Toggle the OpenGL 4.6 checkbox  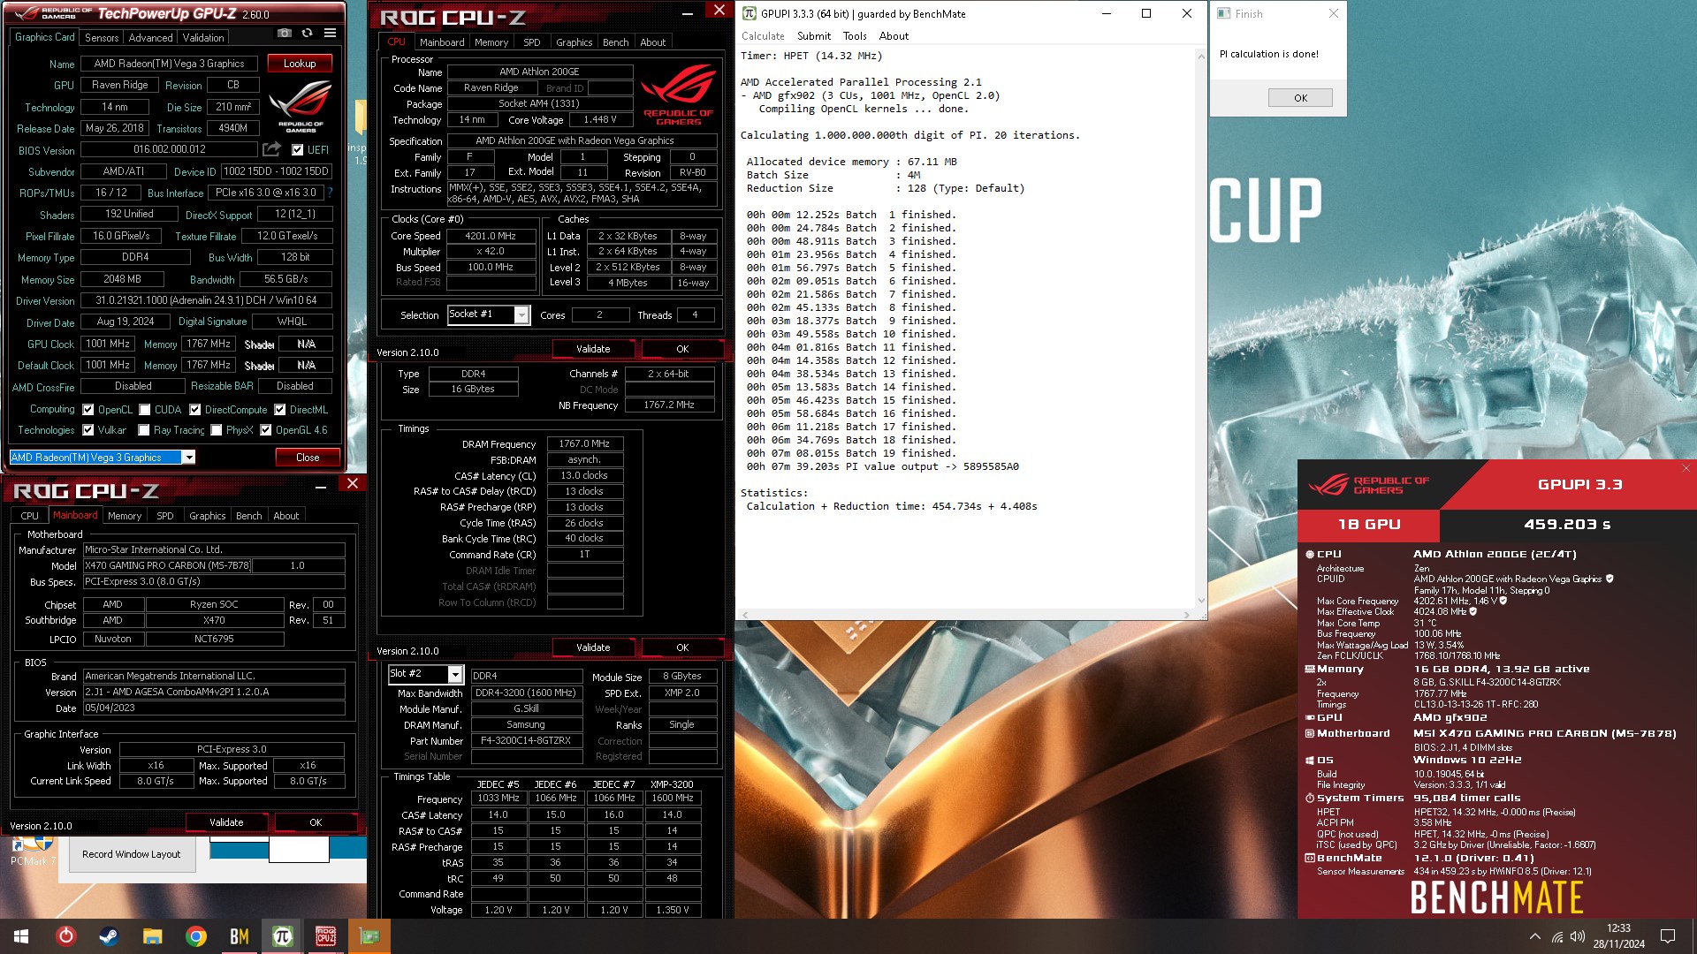click(265, 430)
